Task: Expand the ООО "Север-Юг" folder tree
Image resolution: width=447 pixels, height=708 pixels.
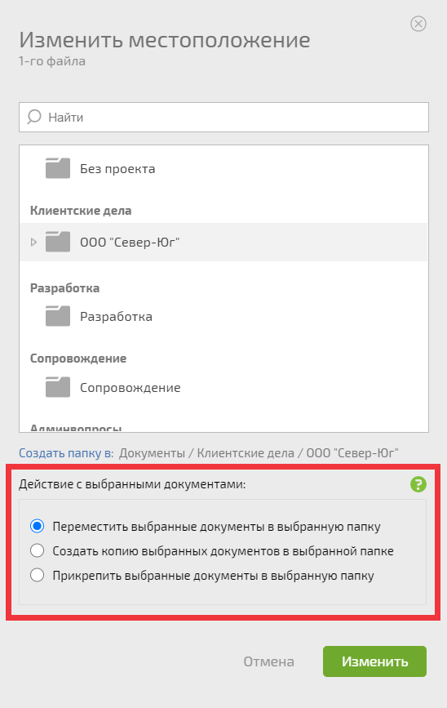Action: coord(33,242)
